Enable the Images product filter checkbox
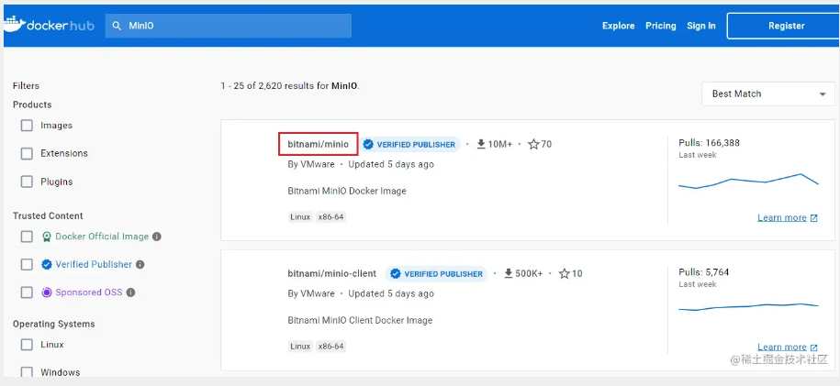This screenshot has height=386, width=840. (x=27, y=126)
